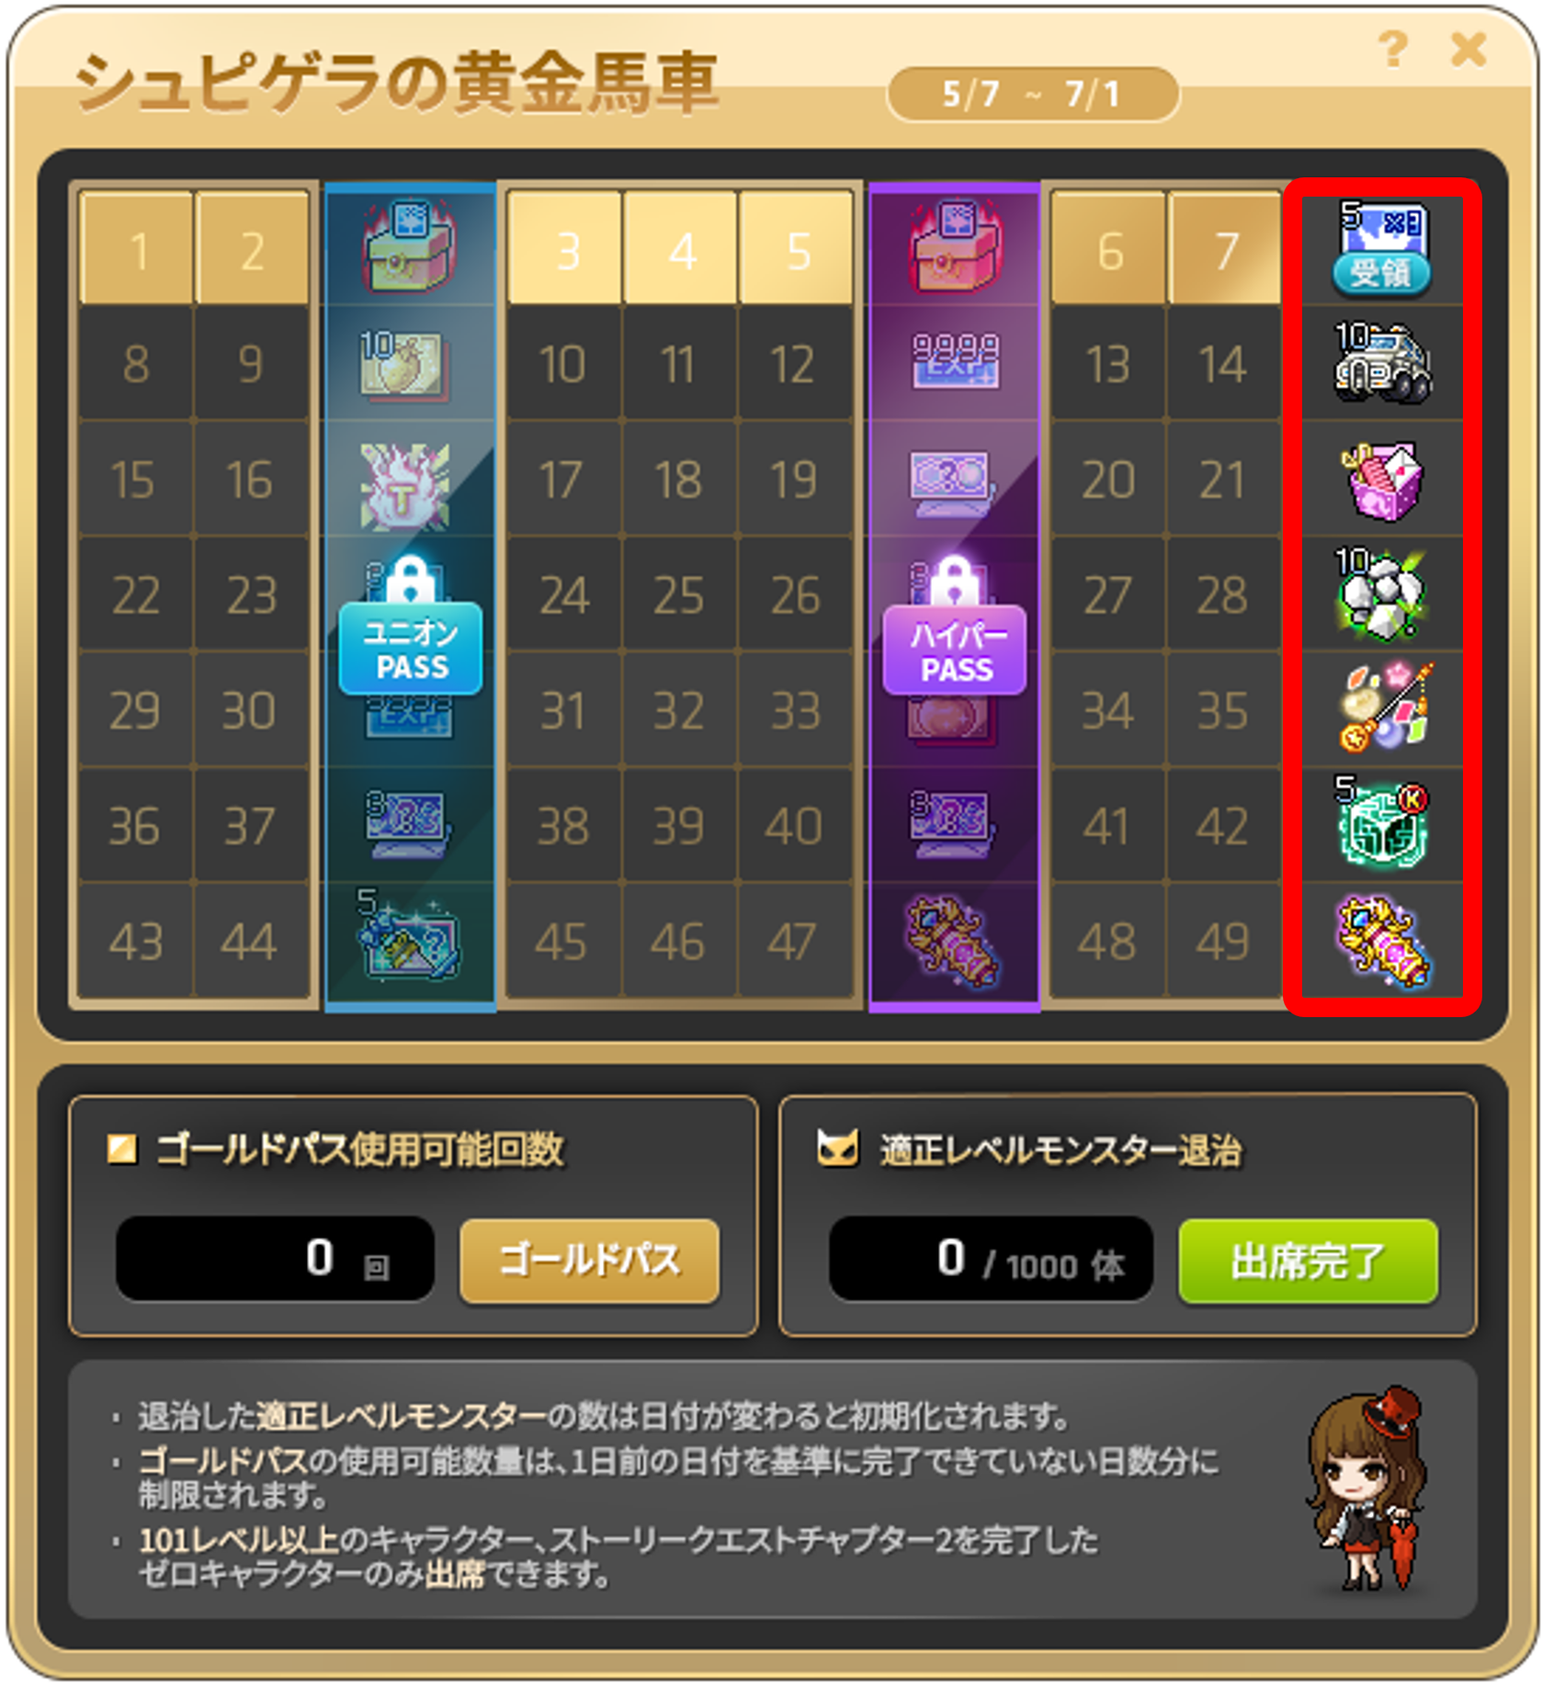1542x1686 pixels.
Task: Click the green 出席完了 button
Action: pos(1308,1260)
